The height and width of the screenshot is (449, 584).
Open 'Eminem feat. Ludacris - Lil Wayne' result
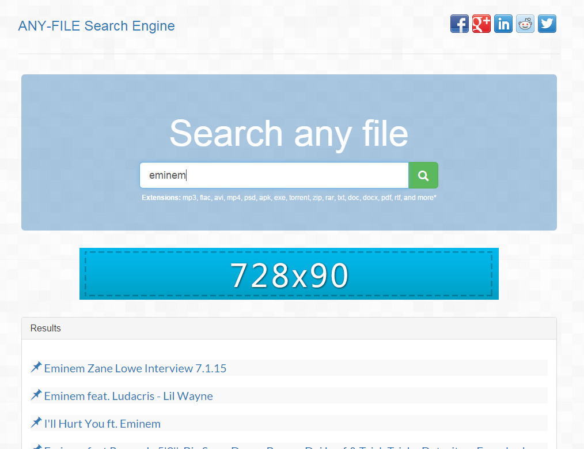point(128,396)
